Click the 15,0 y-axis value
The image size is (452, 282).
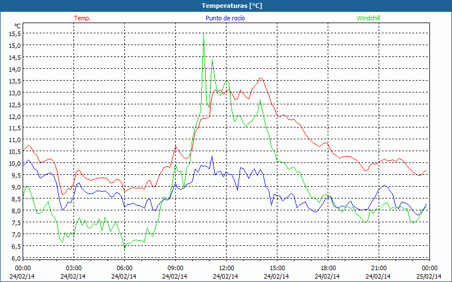(16, 46)
